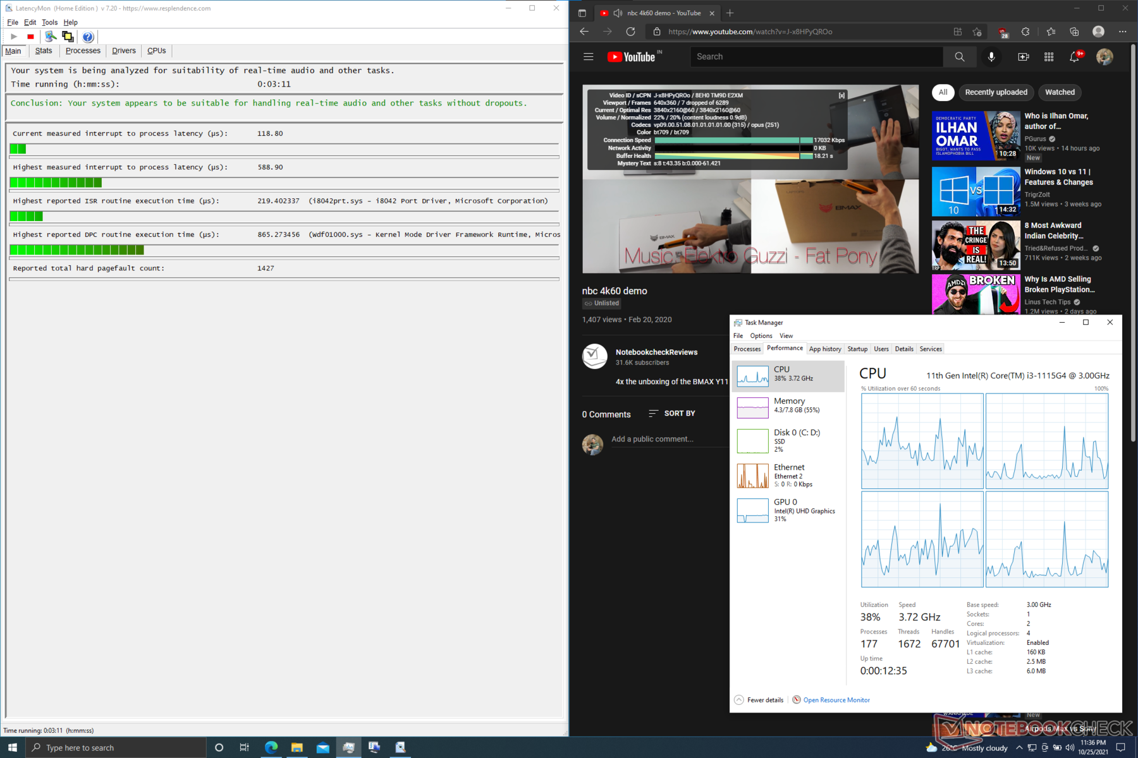Collapse Task Manager with Fewer details
This screenshot has width=1138, height=758.
759,700
